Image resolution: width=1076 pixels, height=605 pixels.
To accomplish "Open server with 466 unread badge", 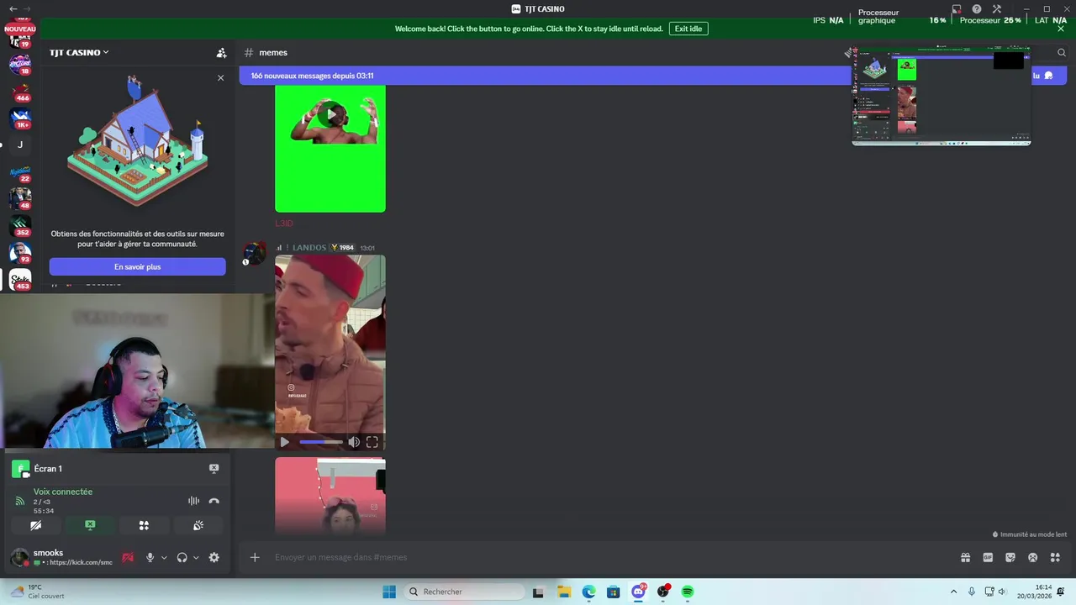I will [20, 91].
